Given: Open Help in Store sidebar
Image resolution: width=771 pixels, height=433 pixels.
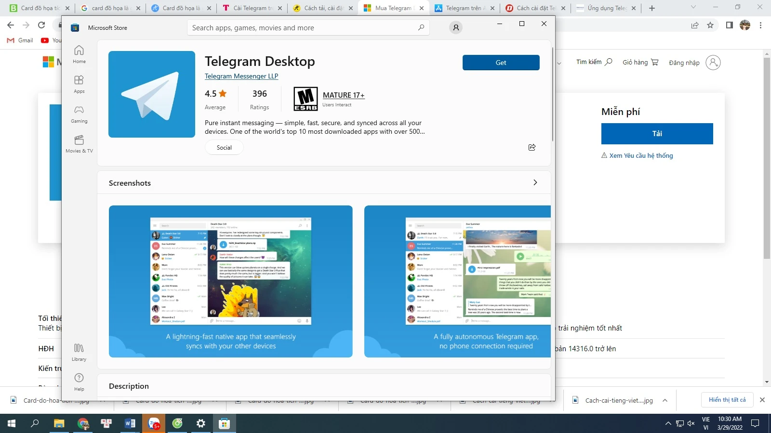Looking at the screenshot, I should point(79,382).
